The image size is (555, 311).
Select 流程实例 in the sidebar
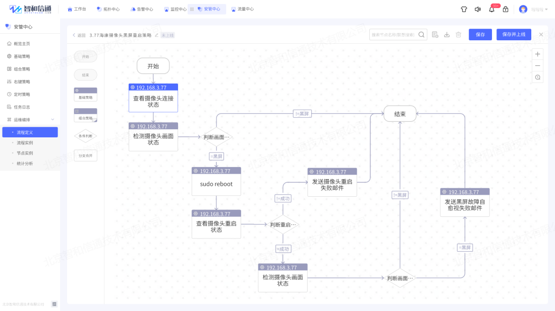[25, 143]
